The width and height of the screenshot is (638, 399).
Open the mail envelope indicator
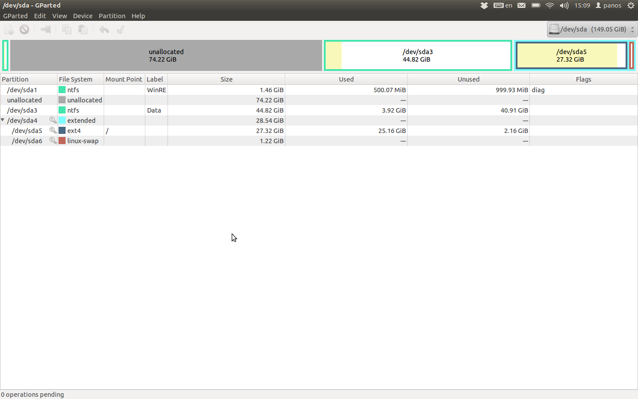(x=521, y=5)
